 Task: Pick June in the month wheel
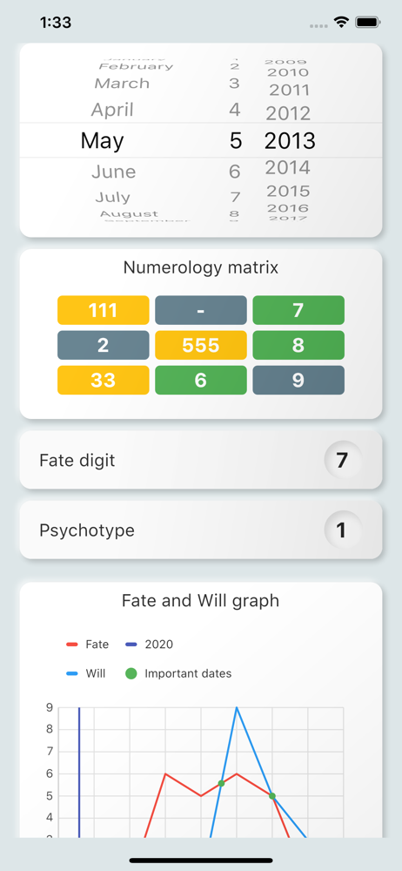[x=114, y=171]
